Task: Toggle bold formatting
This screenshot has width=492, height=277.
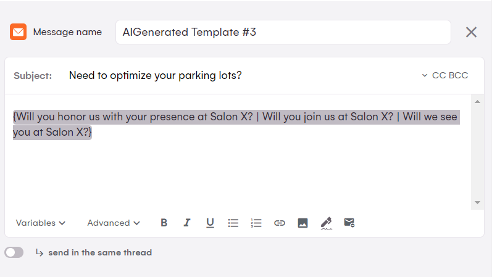Action: point(164,223)
